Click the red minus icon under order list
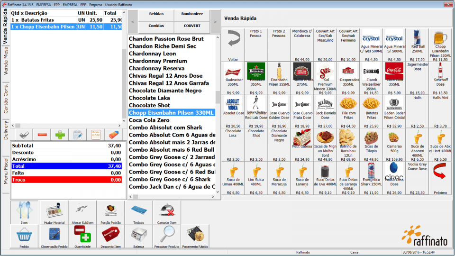Screen dimensions: 455x256 click(x=42, y=135)
